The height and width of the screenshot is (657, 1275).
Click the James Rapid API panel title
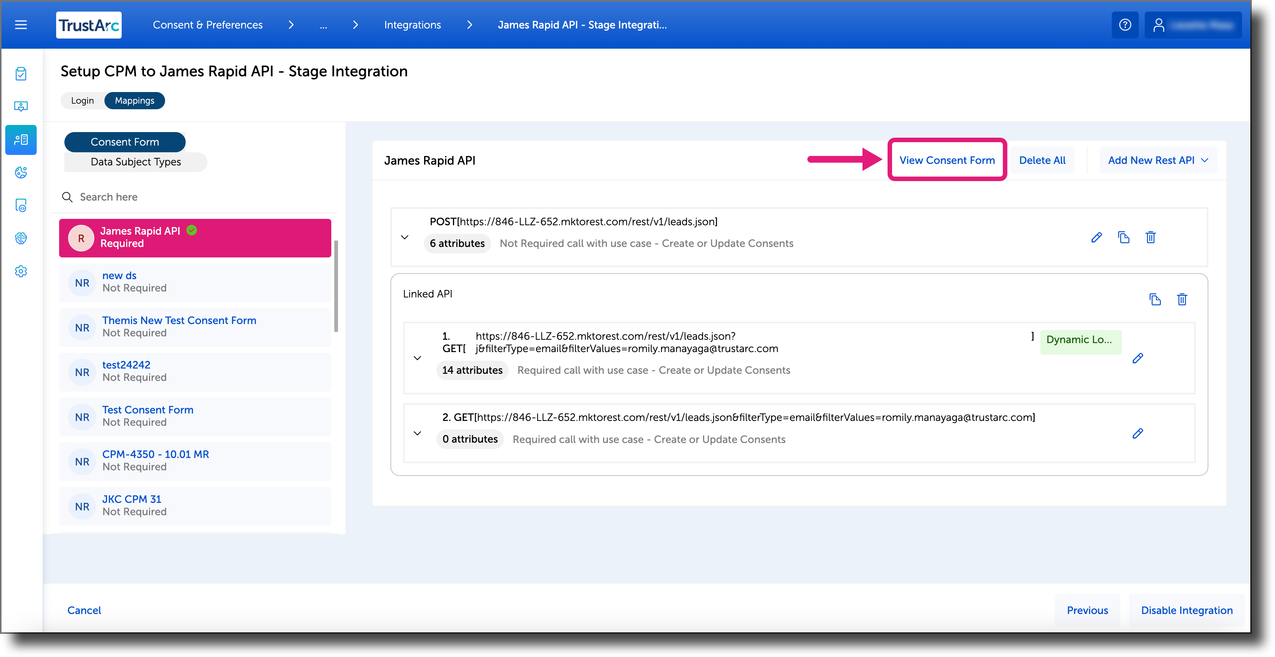(x=429, y=160)
